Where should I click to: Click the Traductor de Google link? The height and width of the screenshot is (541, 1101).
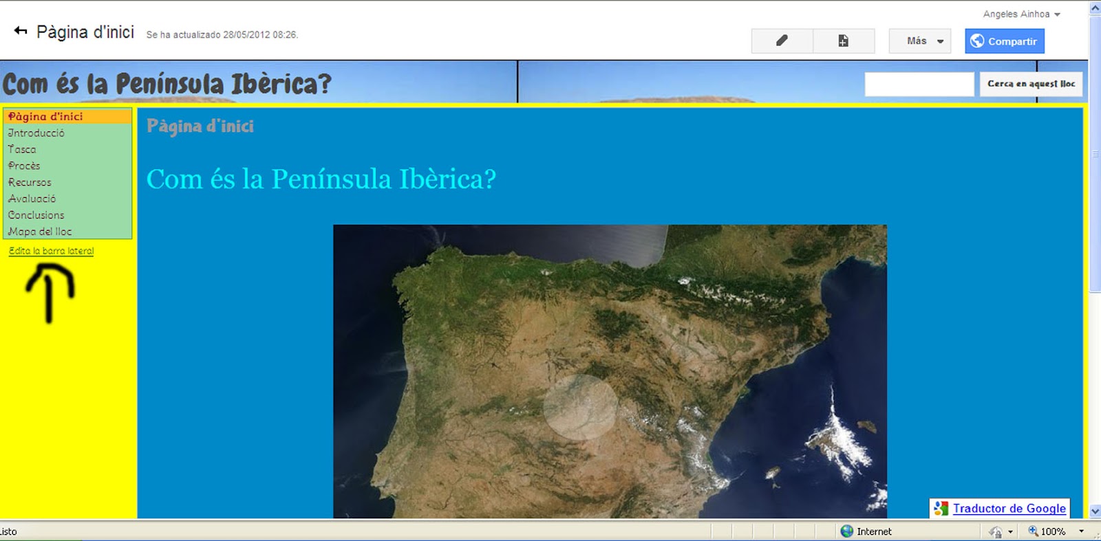1009,509
